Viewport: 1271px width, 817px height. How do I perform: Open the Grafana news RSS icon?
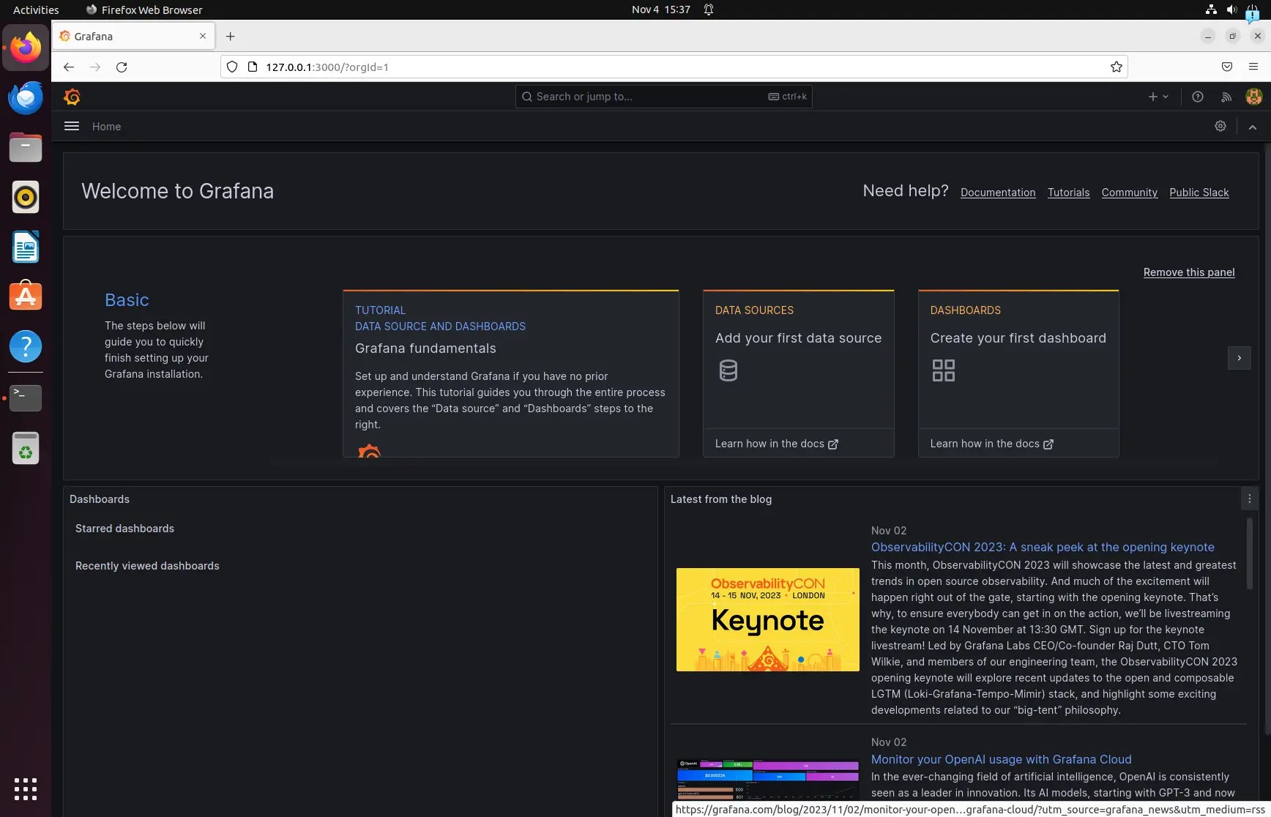point(1226,97)
